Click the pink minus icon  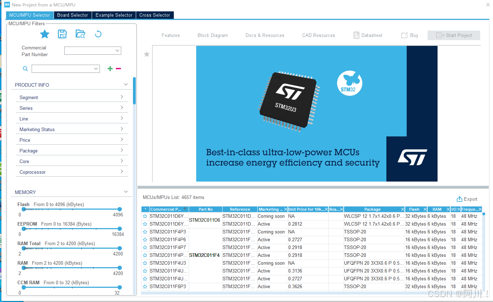(x=118, y=69)
